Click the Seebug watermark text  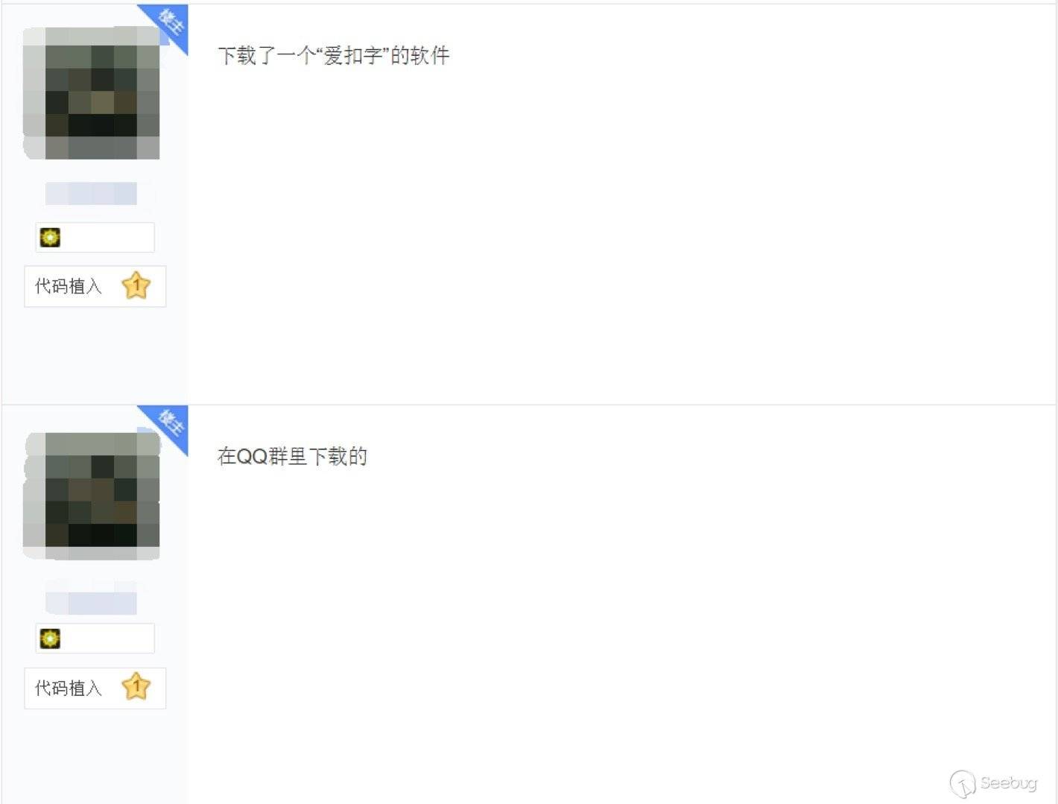point(1009,783)
